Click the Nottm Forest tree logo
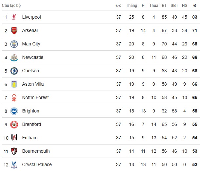This screenshot has height=171, width=200. coord(14,97)
